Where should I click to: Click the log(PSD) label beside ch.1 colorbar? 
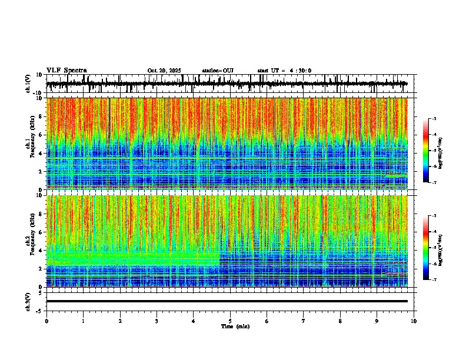click(x=441, y=154)
